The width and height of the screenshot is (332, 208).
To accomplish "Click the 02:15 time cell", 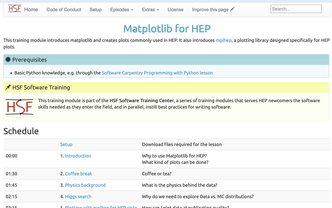I will [x=11, y=197].
